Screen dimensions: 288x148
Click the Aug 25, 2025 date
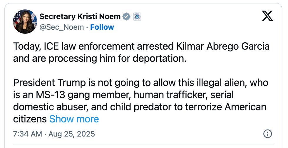[x=72, y=134]
